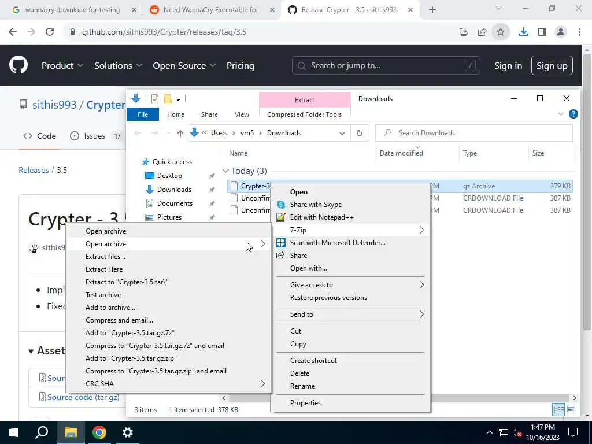Expand GitHub Open Source menu
The width and height of the screenshot is (592, 444).
tap(184, 66)
